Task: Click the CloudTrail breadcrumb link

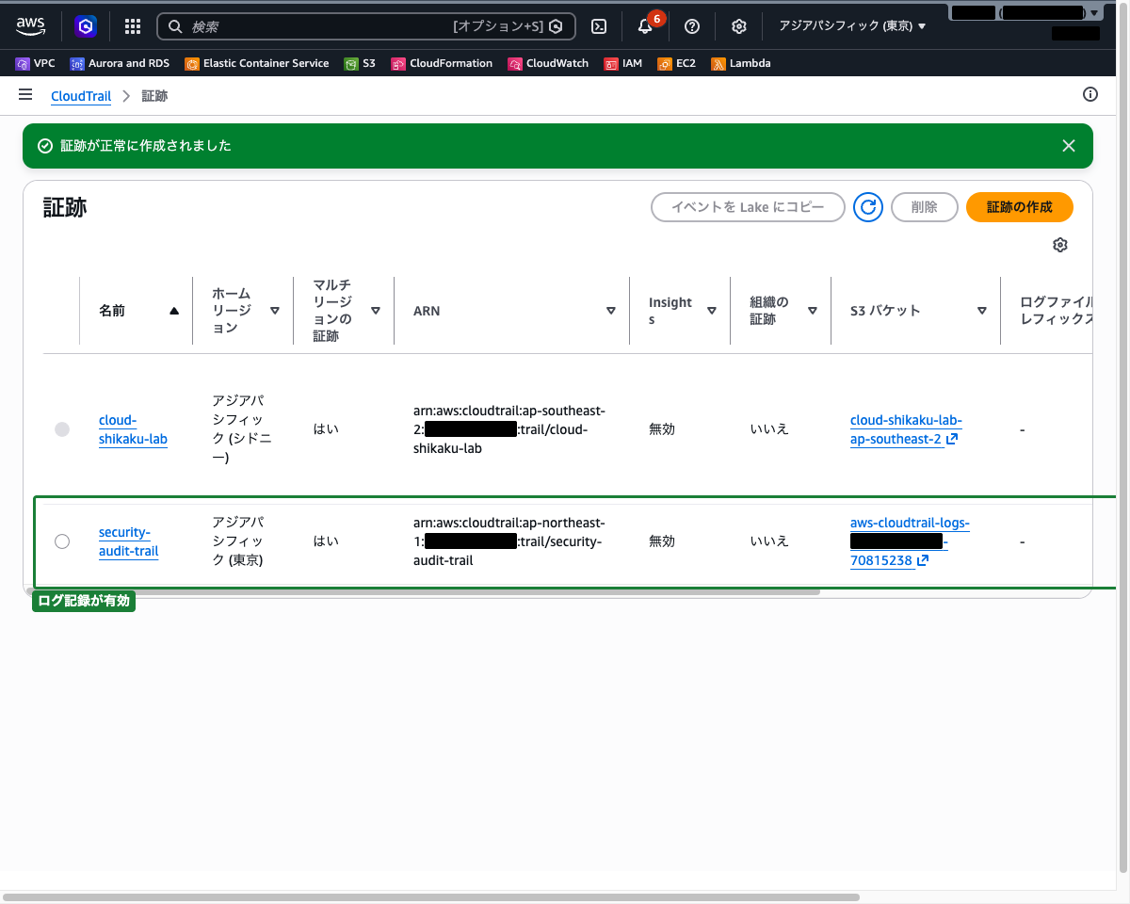Action: (x=81, y=96)
